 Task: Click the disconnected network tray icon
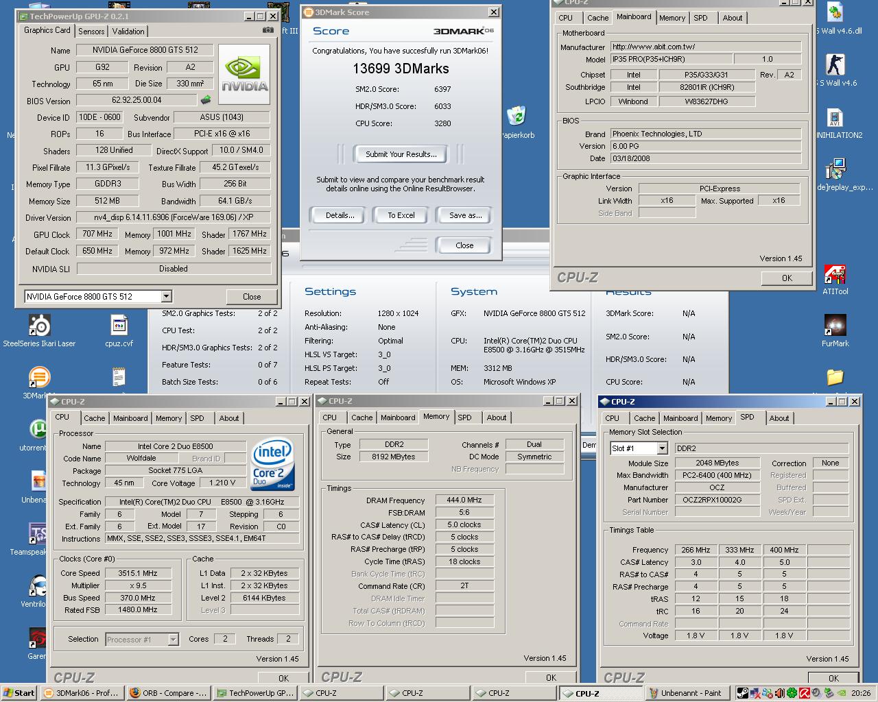(755, 693)
